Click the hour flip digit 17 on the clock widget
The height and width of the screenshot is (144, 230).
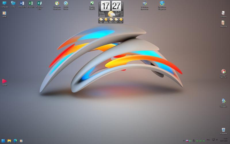(106, 6)
